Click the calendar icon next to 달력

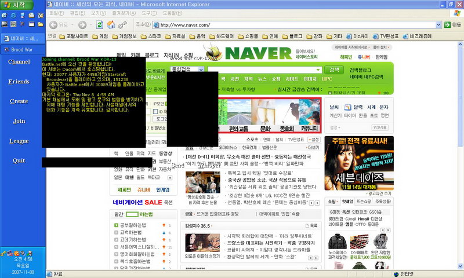click(347, 107)
